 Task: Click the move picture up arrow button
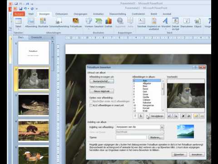point(135,116)
